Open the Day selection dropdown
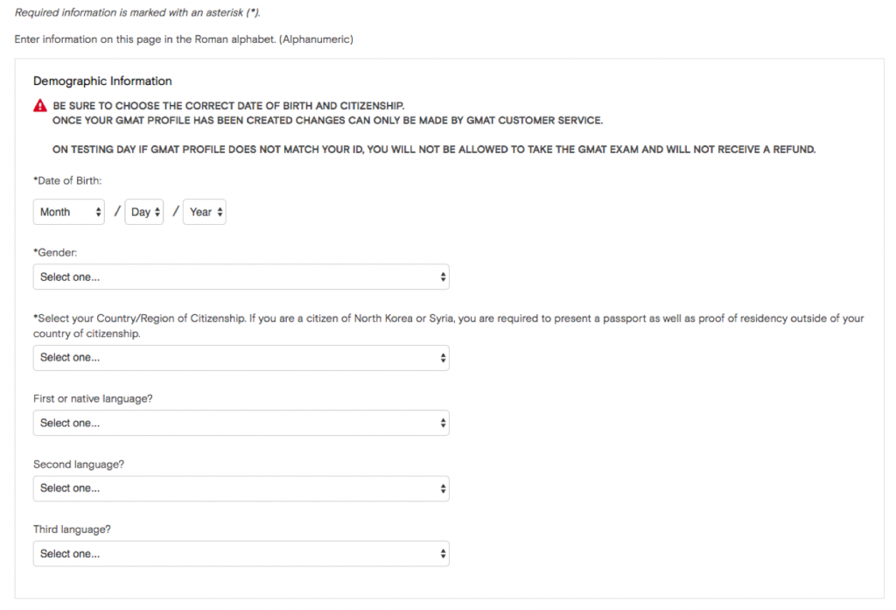896x610 pixels. pyautogui.click(x=143, y=212)
